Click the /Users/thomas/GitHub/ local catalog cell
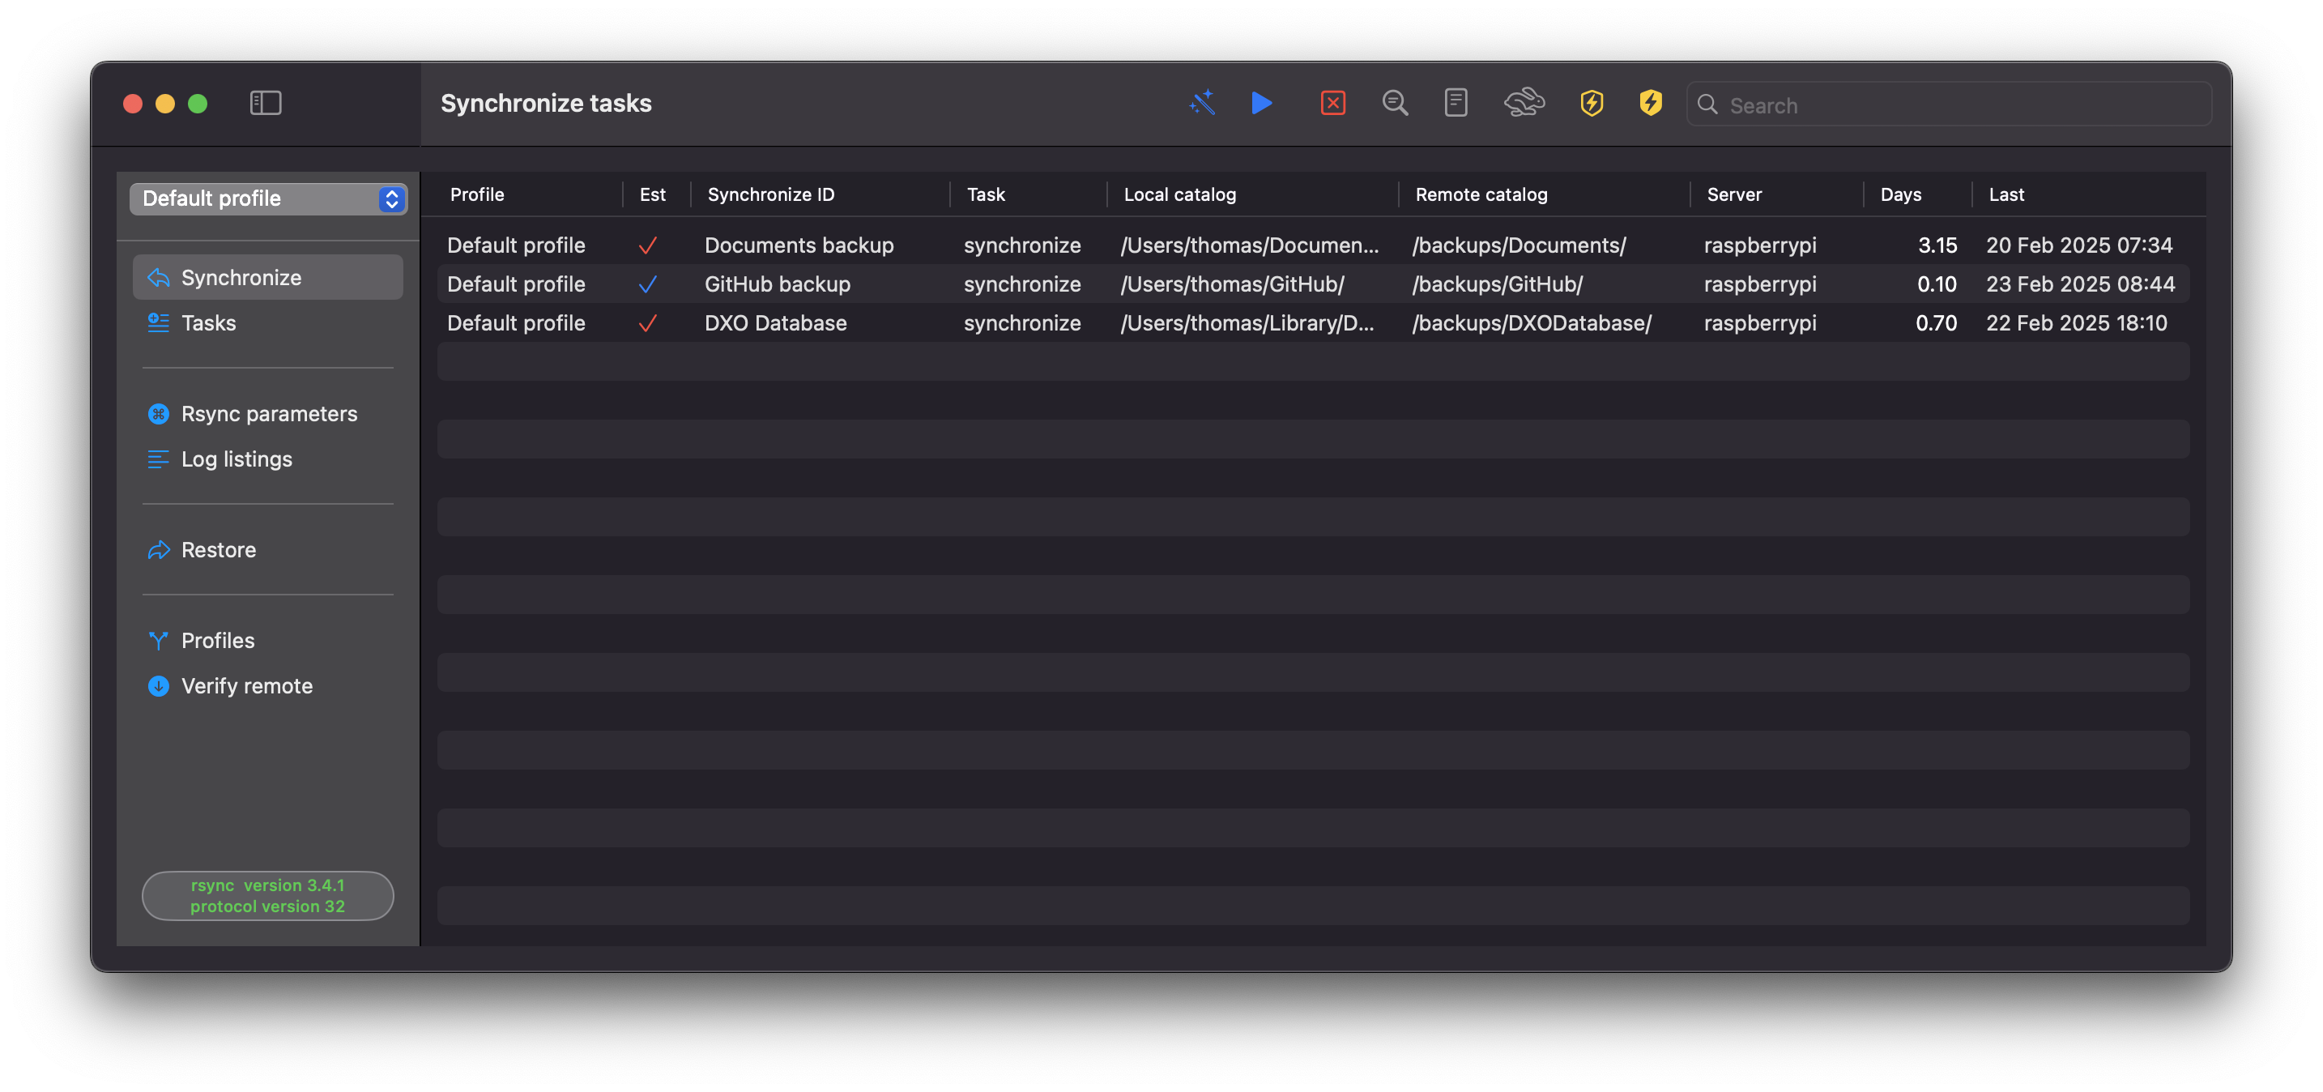The height and width of the screenshot is (1092, 2323). pos(1232,284)
